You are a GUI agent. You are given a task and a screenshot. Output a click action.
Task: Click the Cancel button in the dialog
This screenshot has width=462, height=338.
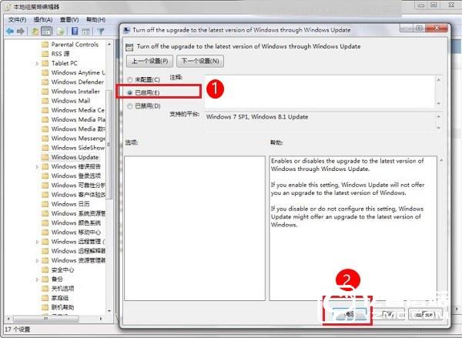[388, 314]
